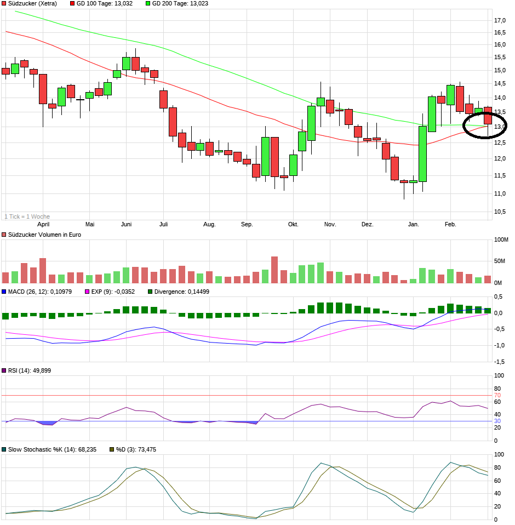Click the '%D (3): 73,475' label
Viewport: 515px width, 525px height.
pyautogui.click(x=136, y=450)
